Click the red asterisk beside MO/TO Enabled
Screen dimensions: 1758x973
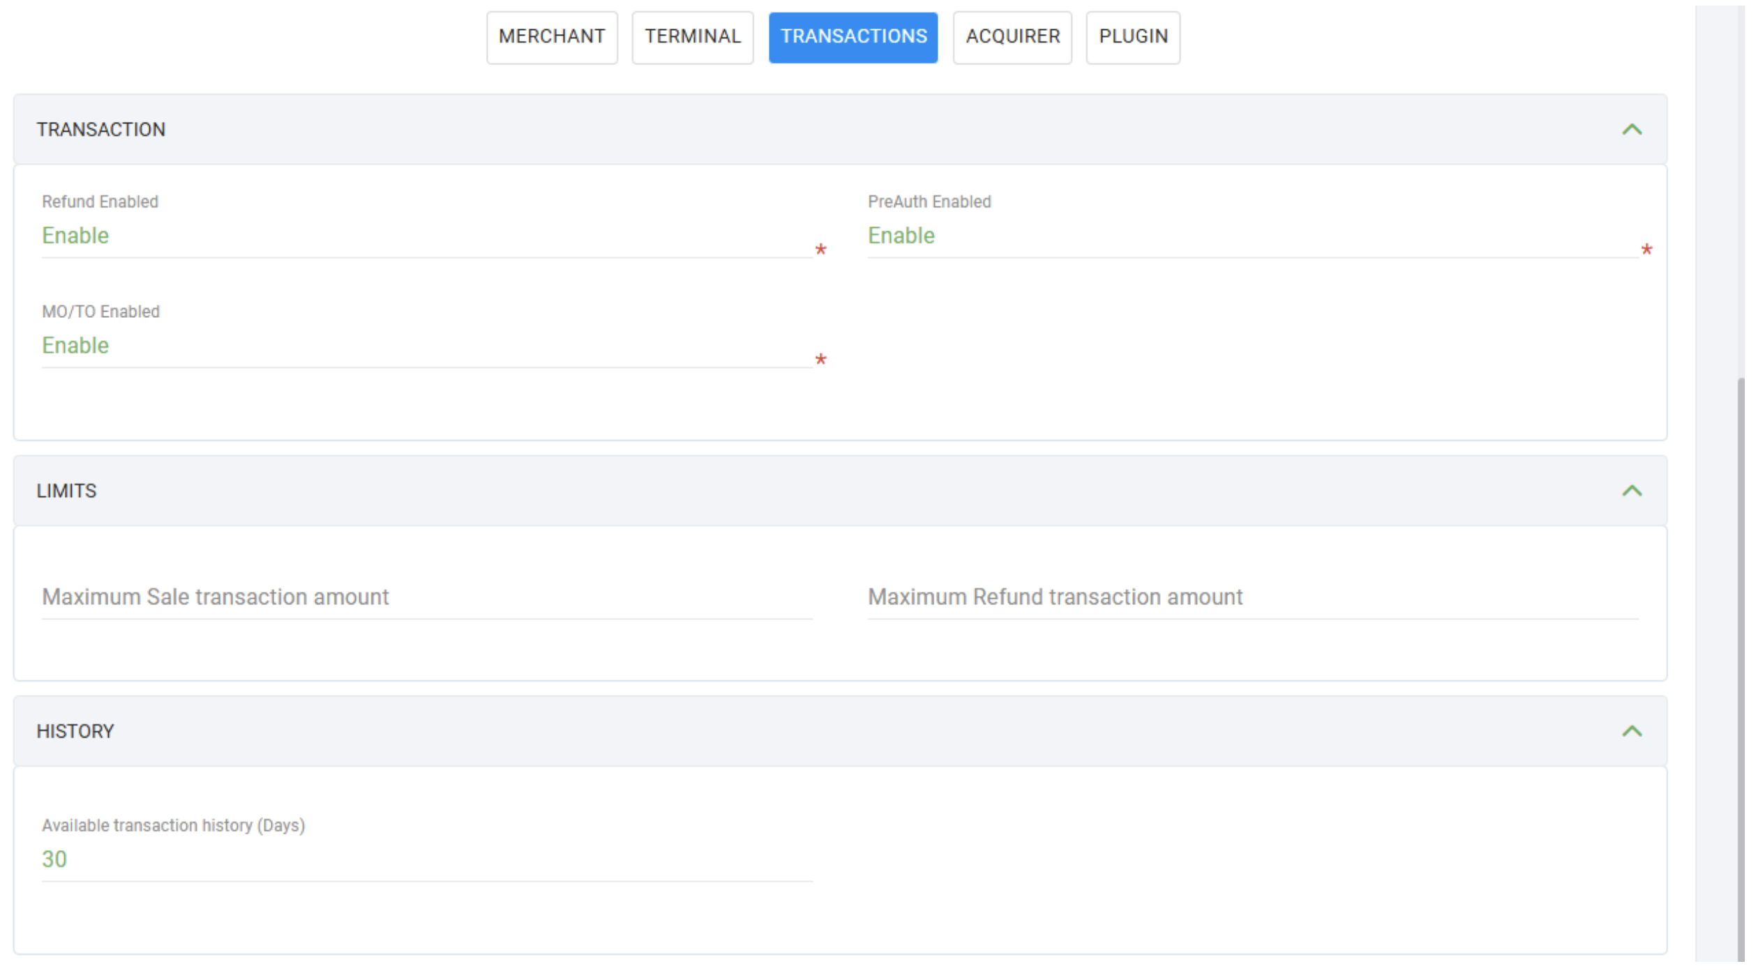point(820,360)
